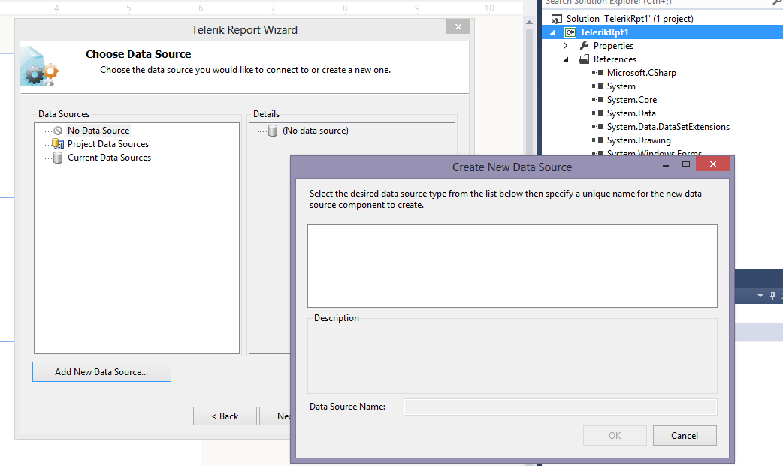Viewport: 783px width, 466px height.
Task: Expand the Properties node
Action: [x=565, y=46]
